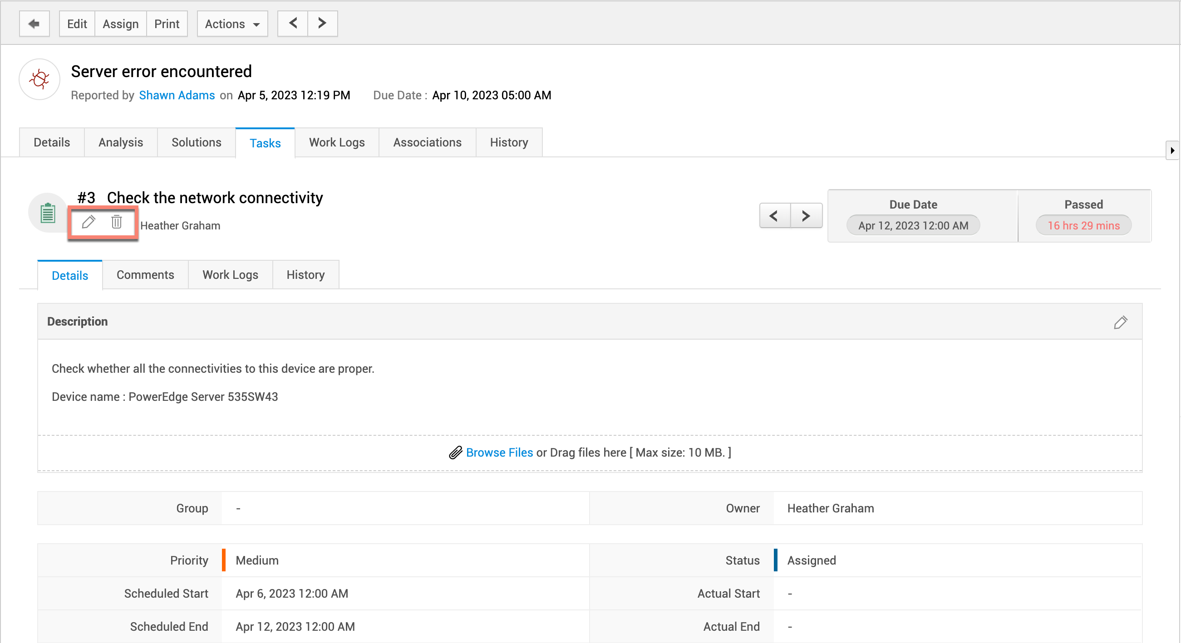The height and width of the screenshot is (643, 1181).
Task: Open problem-level Work Logs tab
Action: click(x=337, y=142)
